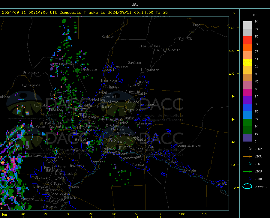This screenshot has height=218, width=270.
Task: Click the blue VBBB arrow in legend
Action: tap(247, 179)
